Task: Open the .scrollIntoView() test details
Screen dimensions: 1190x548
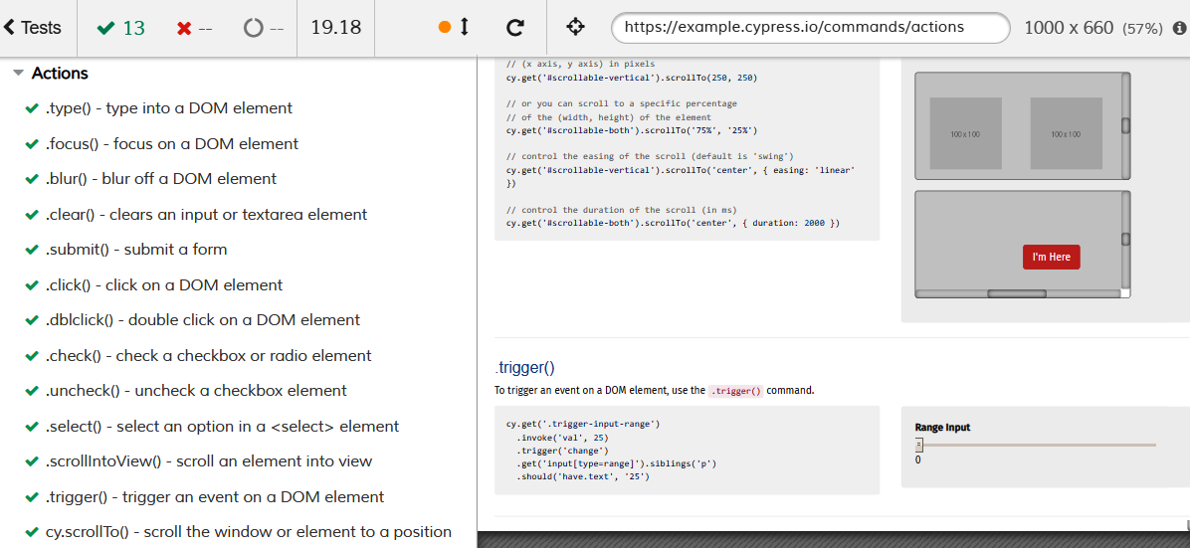Action: tap(209, 461)
